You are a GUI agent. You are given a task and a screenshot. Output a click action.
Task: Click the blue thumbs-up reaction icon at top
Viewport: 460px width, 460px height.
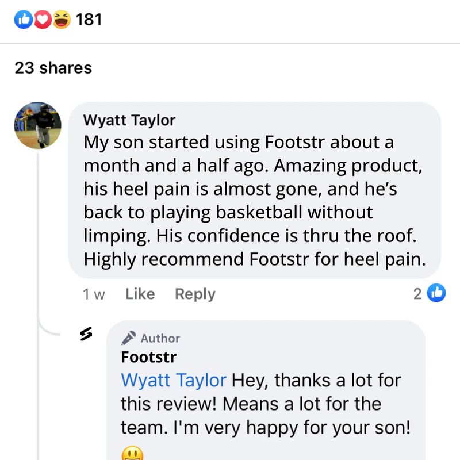coord(24,20)
